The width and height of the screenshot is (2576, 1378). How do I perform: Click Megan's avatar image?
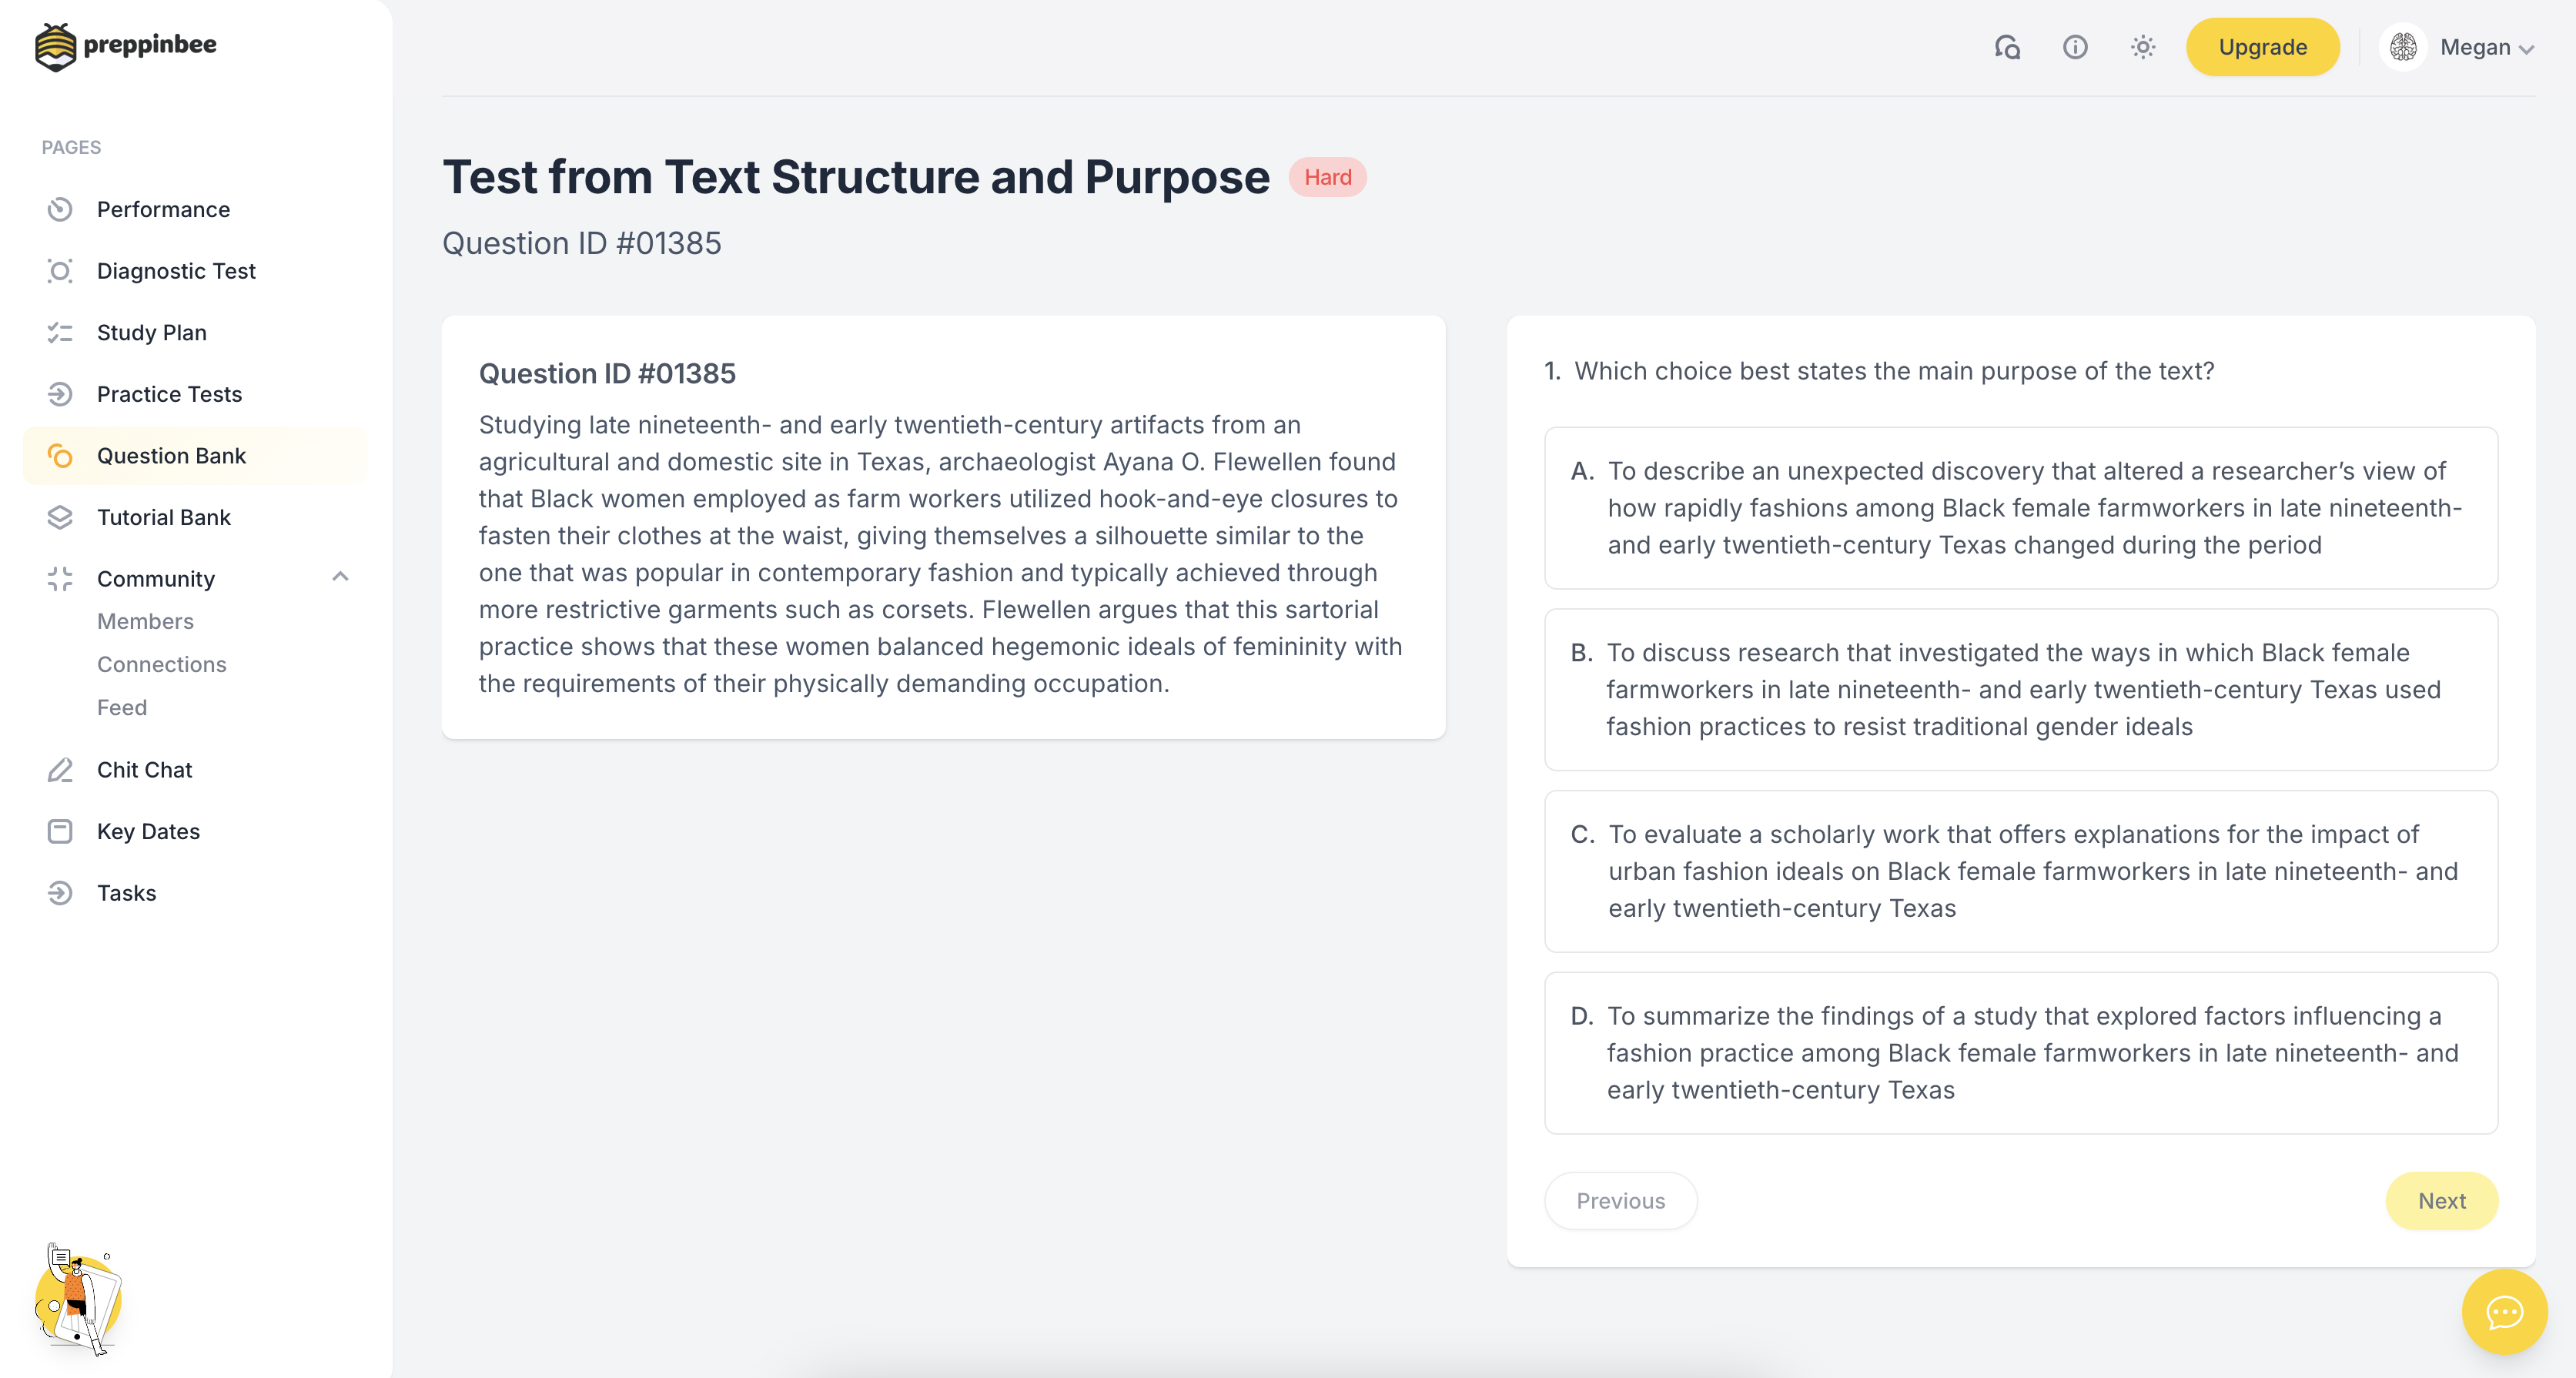coord(2403,47)
